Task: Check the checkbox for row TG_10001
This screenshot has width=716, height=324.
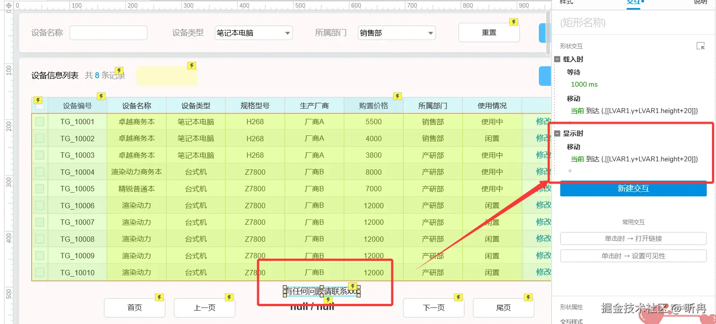Action: (40, 122)
